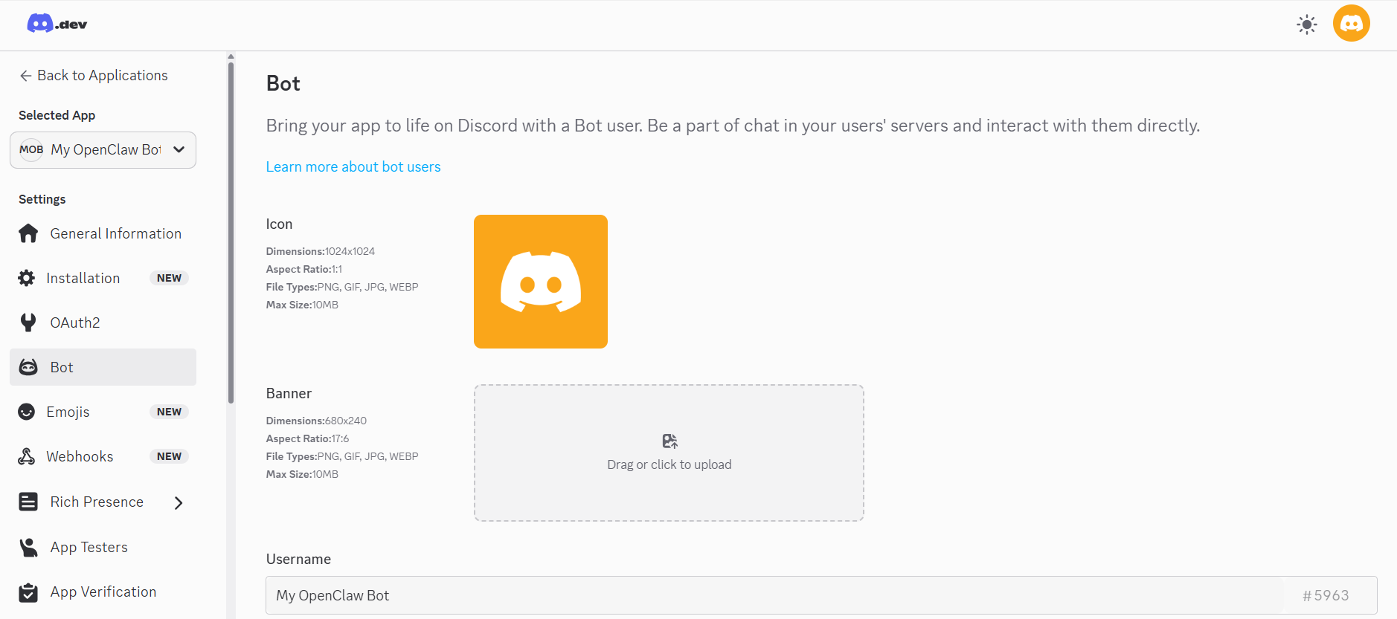Open the App Verification page
The width and height of the screenshot is (1397, 619).
(103, 592)
